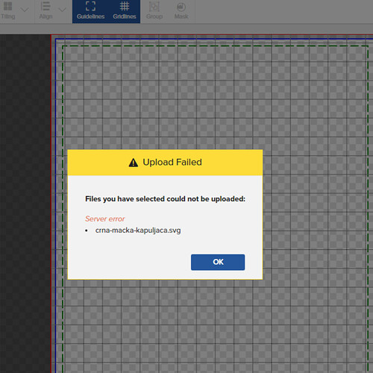
Task: Toggle the Guidelines button off
Action: pos(90,11)
